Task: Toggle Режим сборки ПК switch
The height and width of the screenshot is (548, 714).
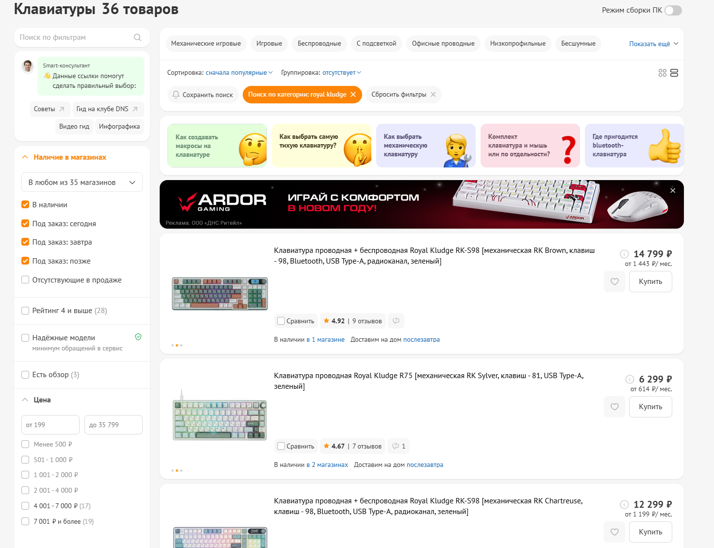Action: click(673, 10)
